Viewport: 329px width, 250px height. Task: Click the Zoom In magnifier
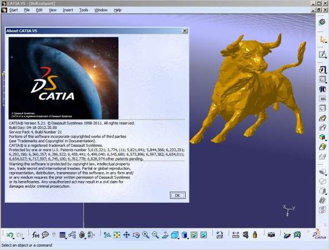(146, 235)
